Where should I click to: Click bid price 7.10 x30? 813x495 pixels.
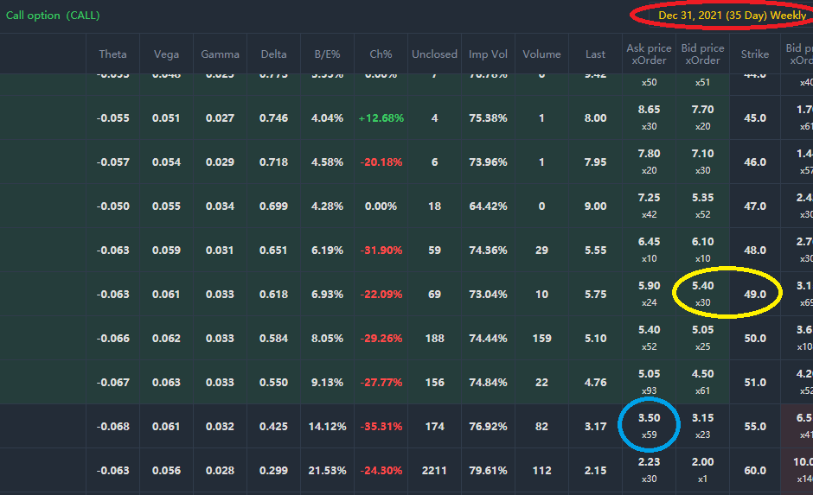pyautogui.click(x=702, y=162)
